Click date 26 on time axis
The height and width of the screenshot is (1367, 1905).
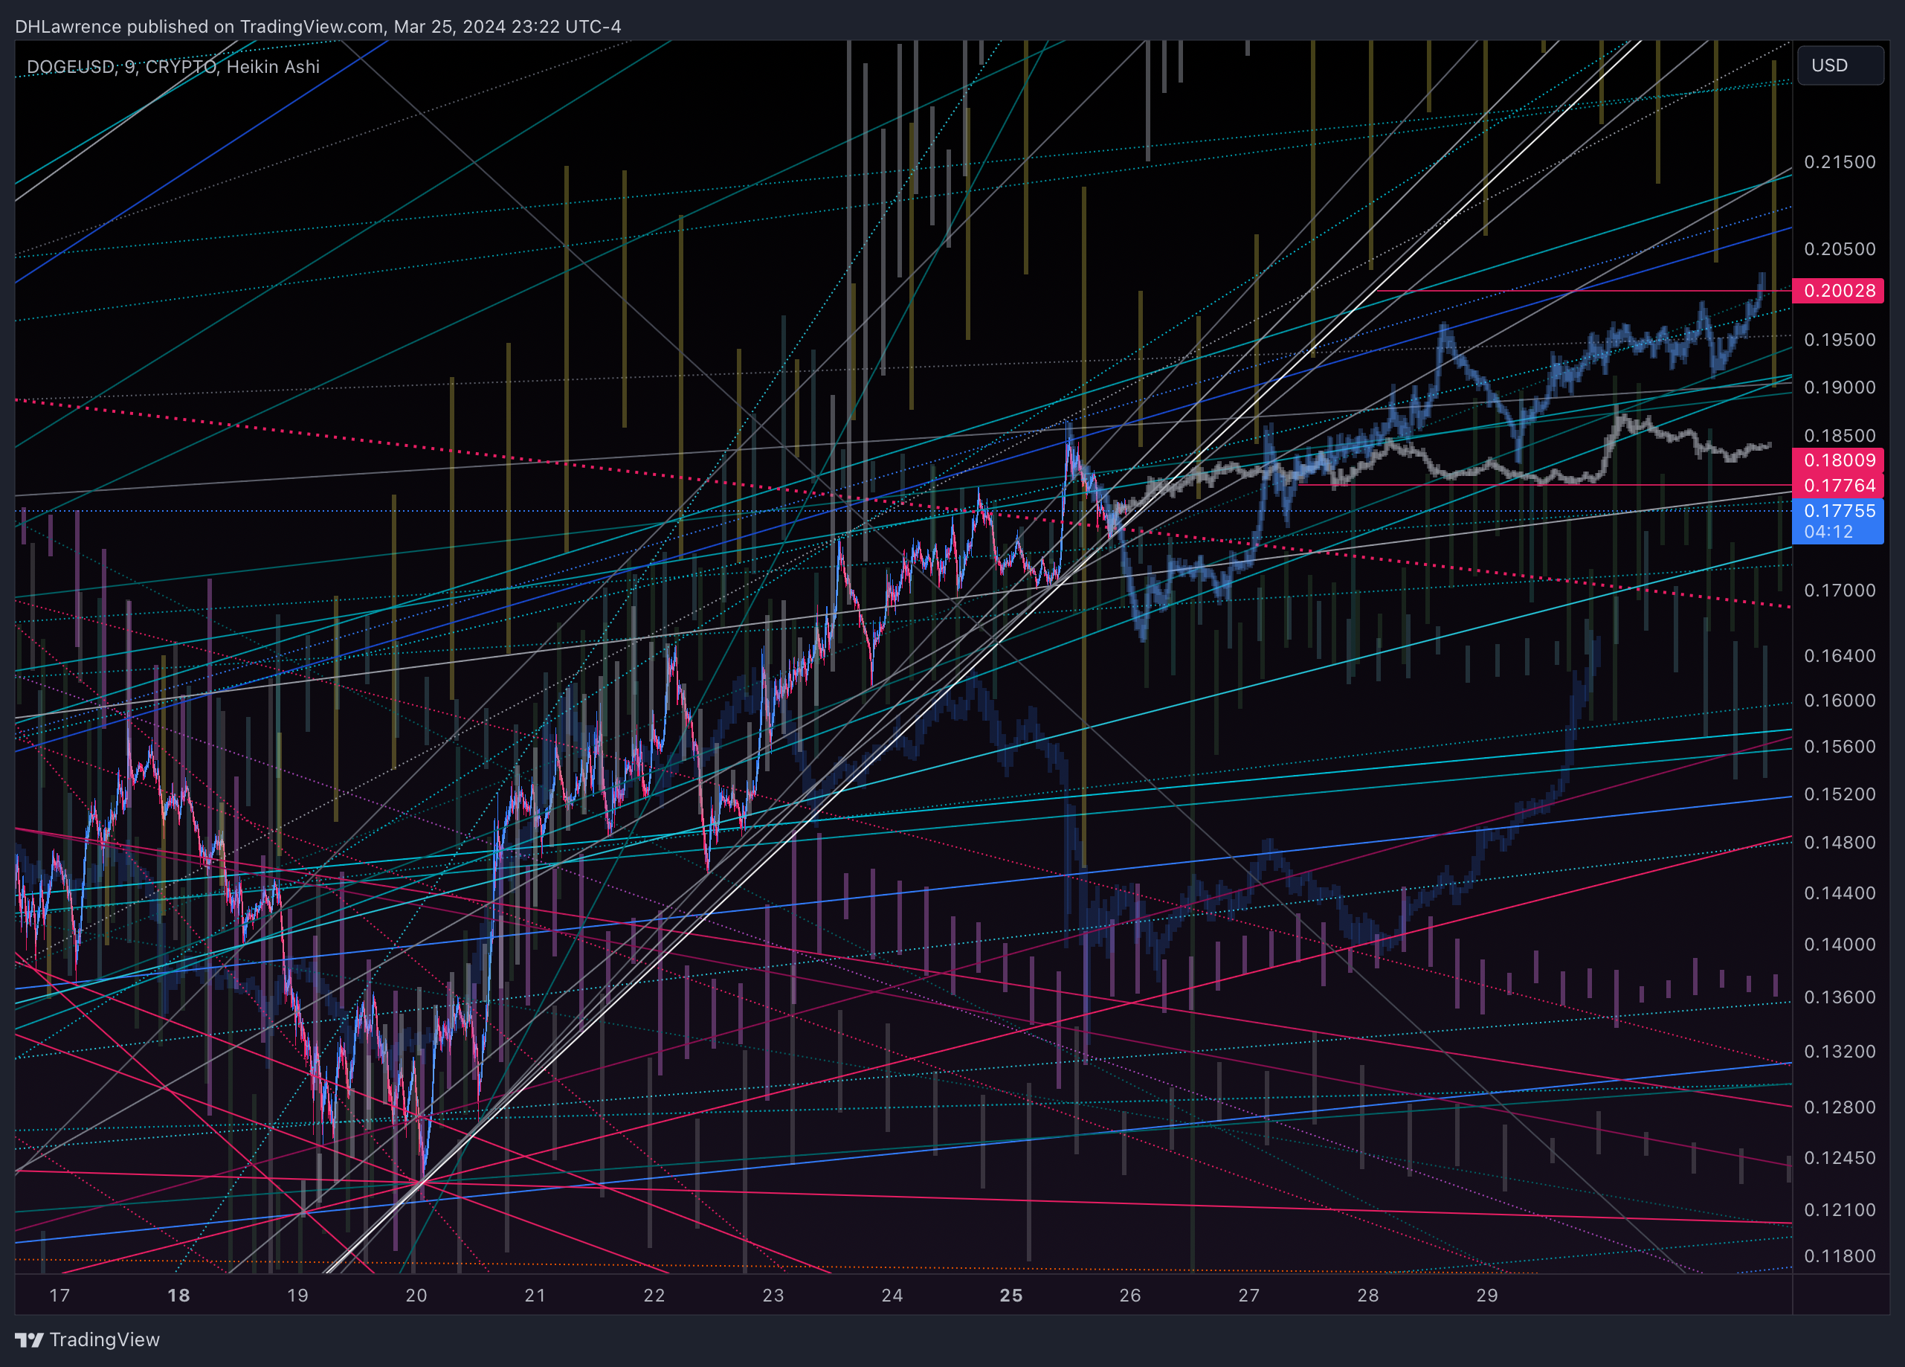(1130, 1295)
